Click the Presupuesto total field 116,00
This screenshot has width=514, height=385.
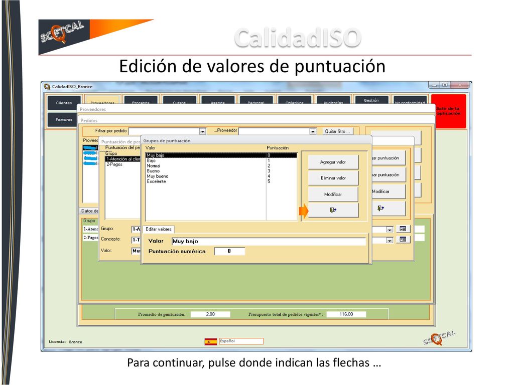[x=346, y=314]
